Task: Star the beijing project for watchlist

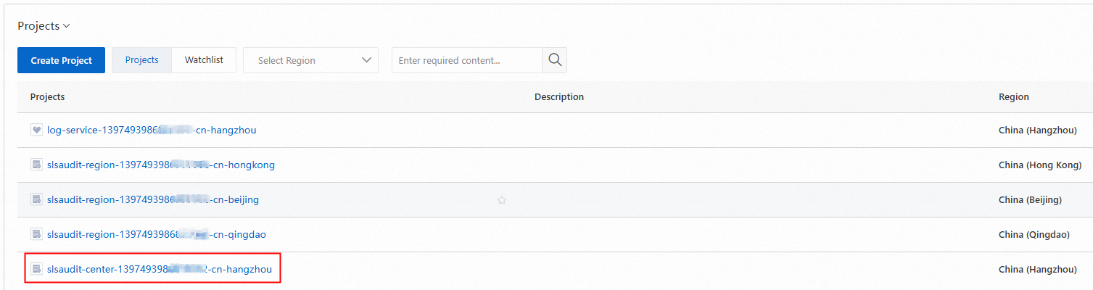Action: tap(501, 200)
